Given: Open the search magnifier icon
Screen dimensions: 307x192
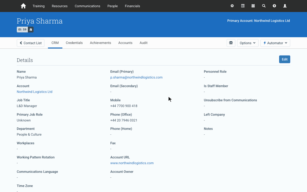Looking at the screenshot, I should [264, 6].
